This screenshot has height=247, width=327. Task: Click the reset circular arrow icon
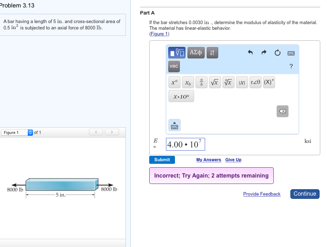coord(277,52)
